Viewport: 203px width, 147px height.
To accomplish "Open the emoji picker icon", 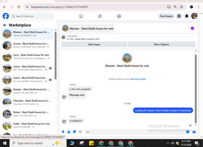I will click(x=188, y=132).
